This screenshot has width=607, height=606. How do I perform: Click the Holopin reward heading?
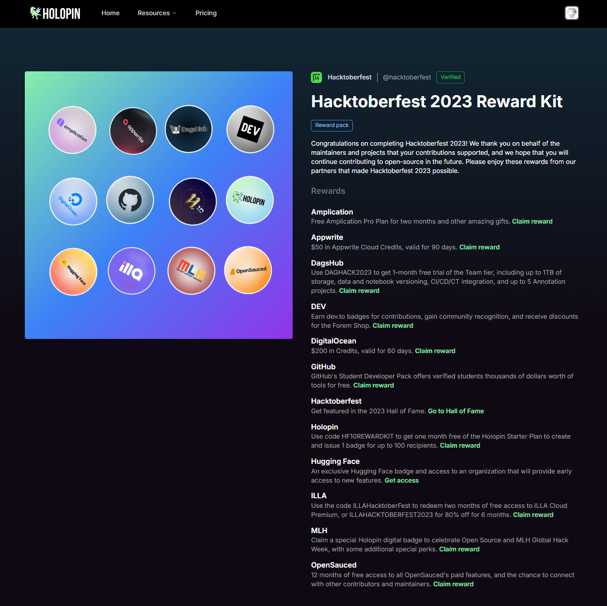[325, 427]
